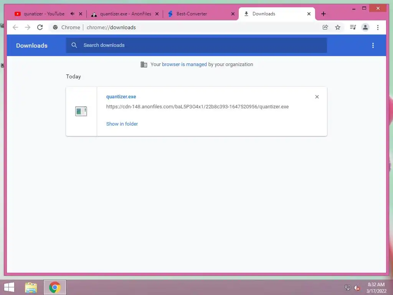Click the muted volume tray icon
The height and width of the screenshot is (295, 393).
[x=357, y=288]
